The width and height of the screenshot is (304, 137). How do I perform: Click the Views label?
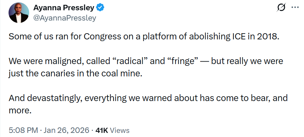click(x=120, y=130)
